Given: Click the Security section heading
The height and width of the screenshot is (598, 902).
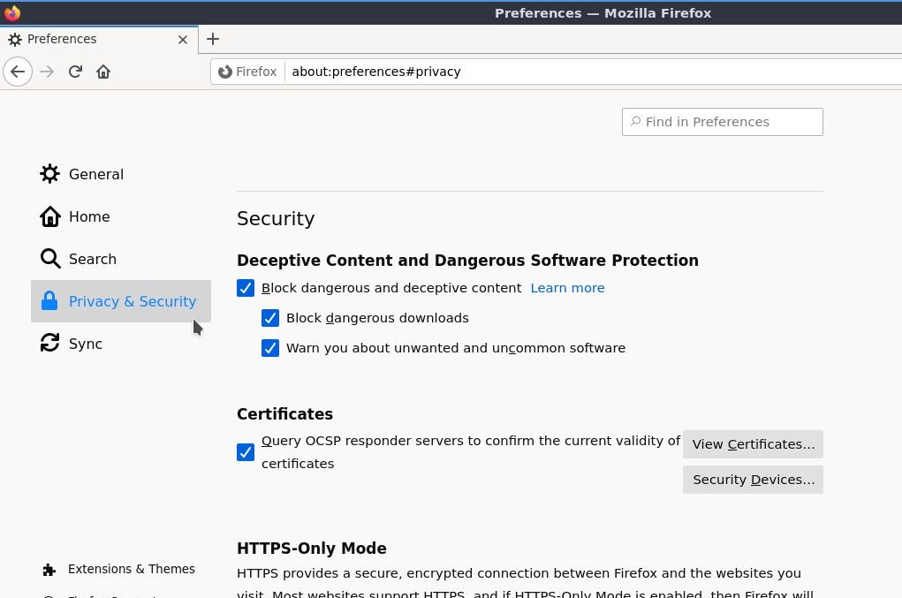Looking at the screenshot, I should [276, 218].
